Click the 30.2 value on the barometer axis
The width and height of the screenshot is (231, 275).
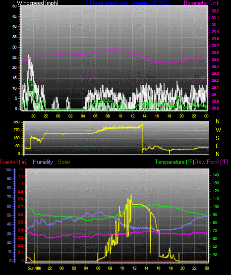pyautogui.click(x=215, y=11)
